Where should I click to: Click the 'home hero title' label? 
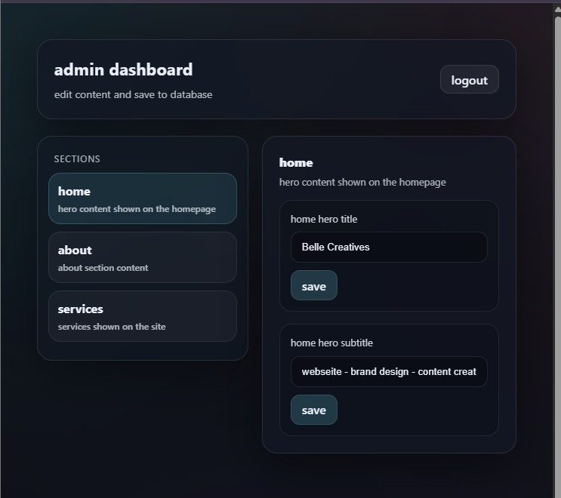pyautogui.click(x=324, y=219)
